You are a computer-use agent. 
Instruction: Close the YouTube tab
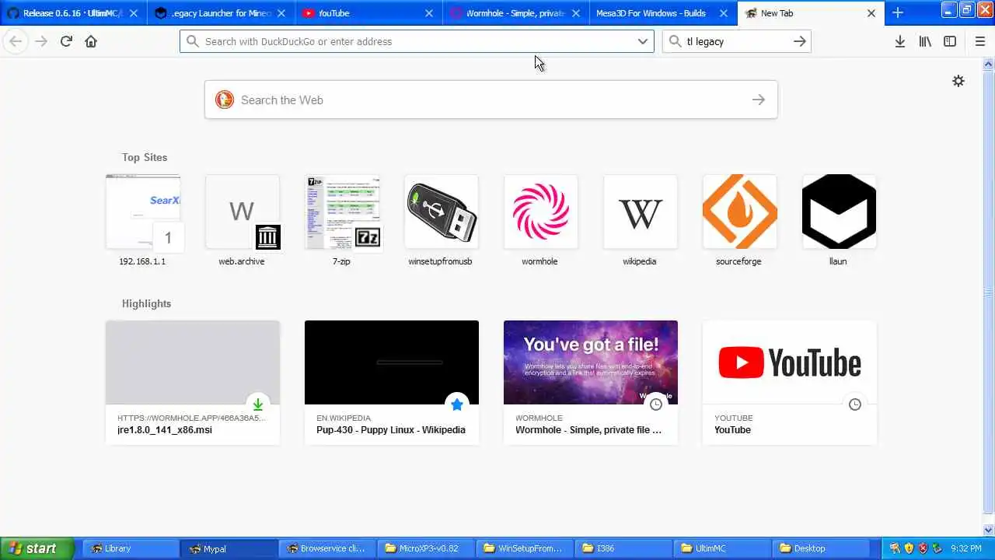point(429,13)
